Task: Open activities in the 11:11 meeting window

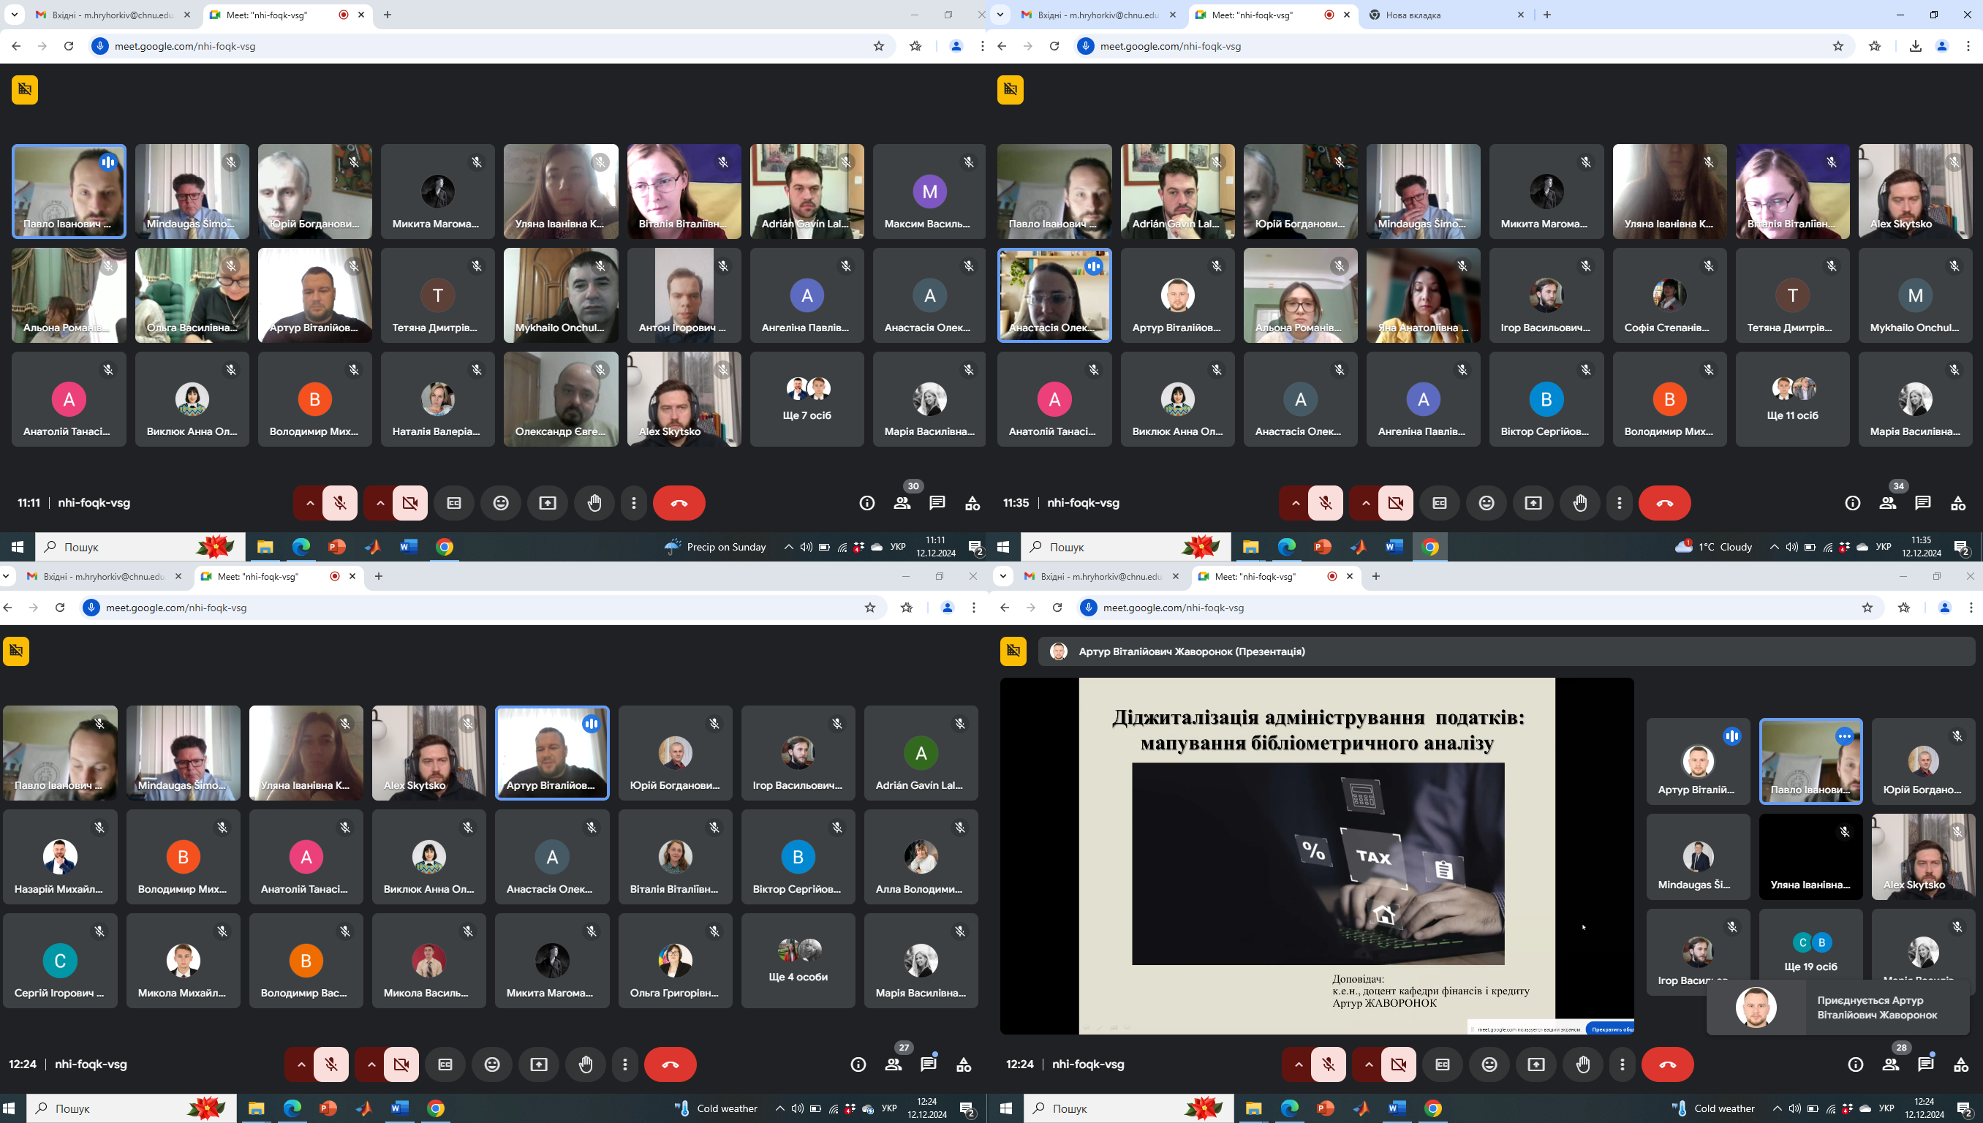Action: coord(972,503)
